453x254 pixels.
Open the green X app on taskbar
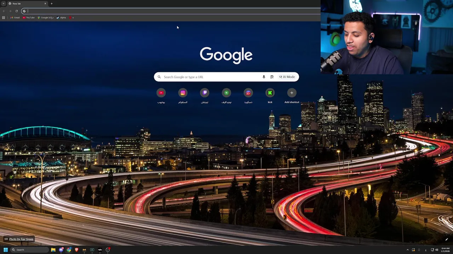point(92,250)
